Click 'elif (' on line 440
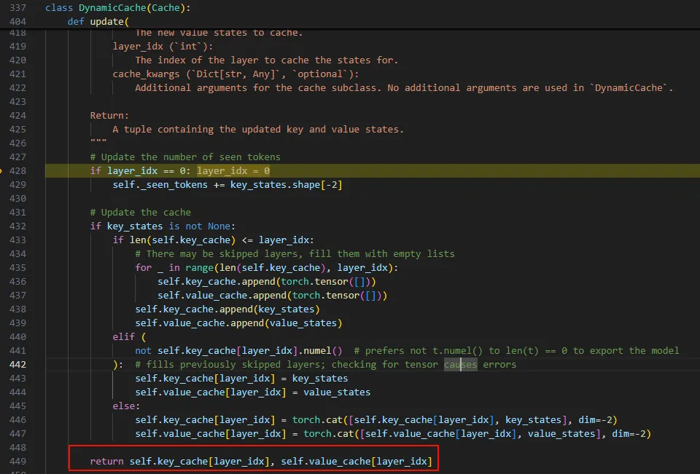This screenshot has height=474, width=700. pos(129,336)
